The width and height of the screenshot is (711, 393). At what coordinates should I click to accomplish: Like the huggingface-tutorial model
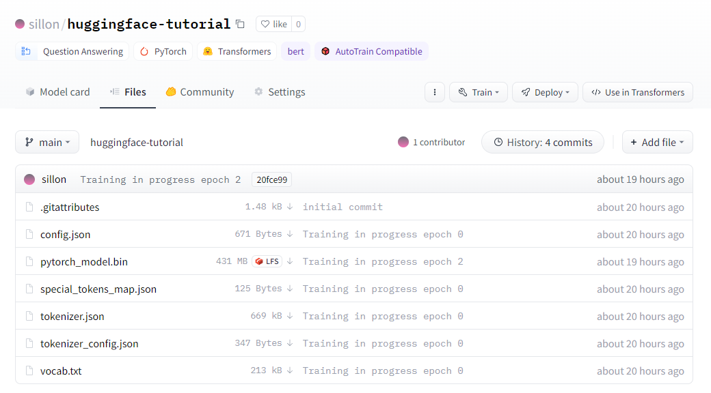point(274,24)
